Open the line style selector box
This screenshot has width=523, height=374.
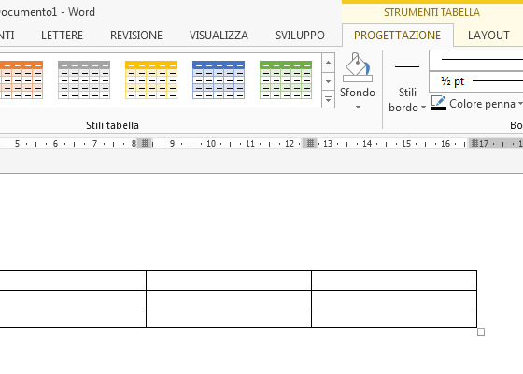click(476, 61)
